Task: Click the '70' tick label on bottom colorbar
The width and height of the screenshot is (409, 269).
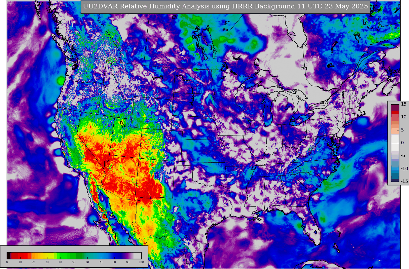Action: pyautogui.click(x=101, y=262)
